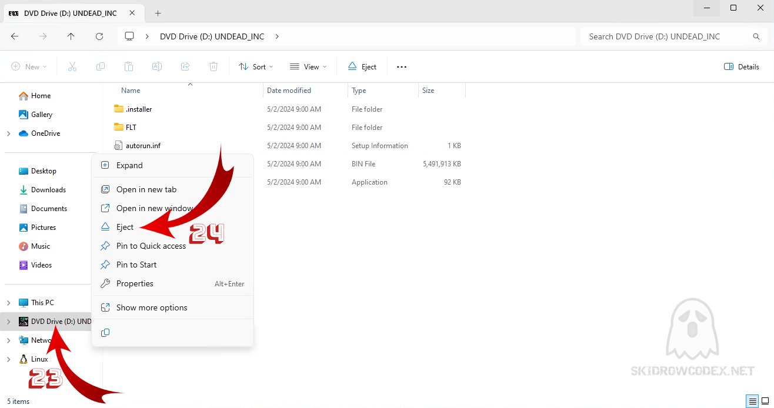Choose Expand from the context menu
Image resolution: width=774 pixels, height=408 pixels.
click(x=173, y=165)
